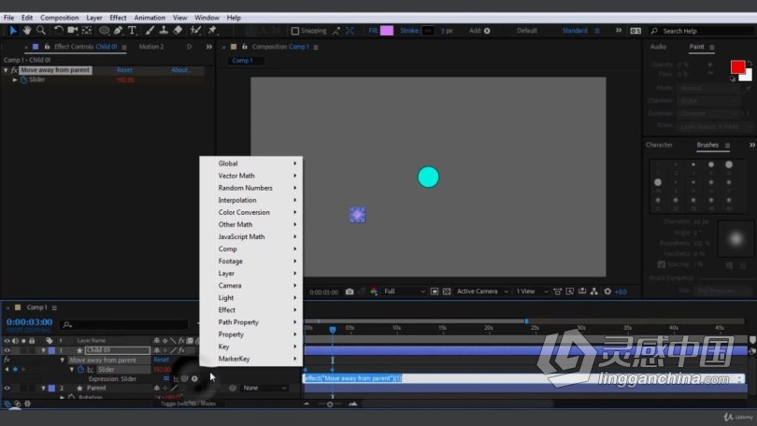
Task: Enable the Snapping checkbox
Action: pyautogui.click(x=295, y=31)
